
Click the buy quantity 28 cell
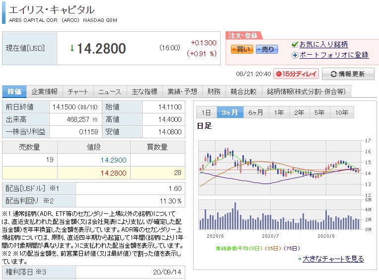157,173
